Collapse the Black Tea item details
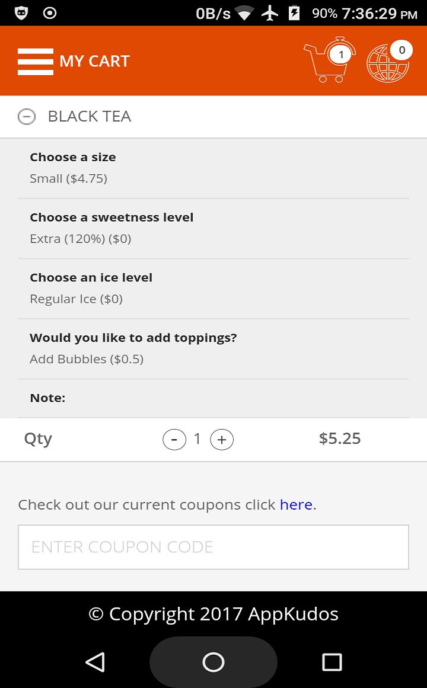This screenshot has height=688, width=427. (x=26, y=116)
